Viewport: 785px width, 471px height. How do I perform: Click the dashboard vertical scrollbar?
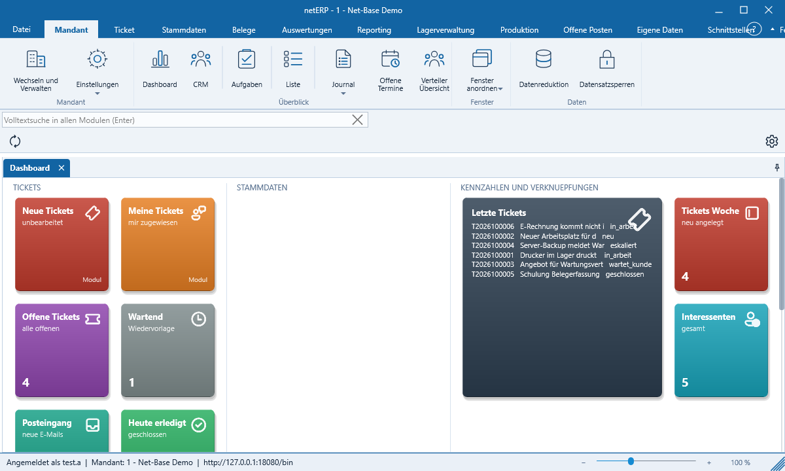[x=781, y=245]
